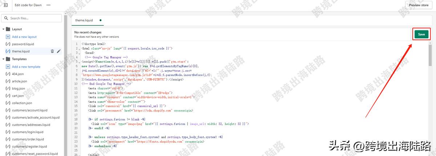Save the theme.liquid file
This screenshot has width=436, height=156.
(421, 34)
